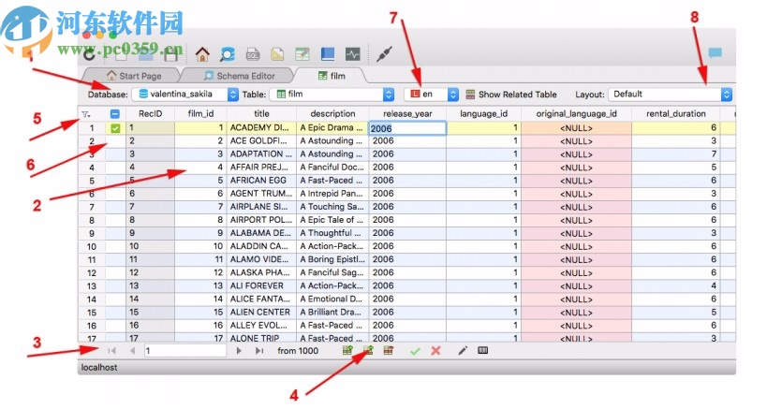The height and width of the screenshot is (409, 767).
Task: Sort by description column header
Action: [x=332, y=114]
